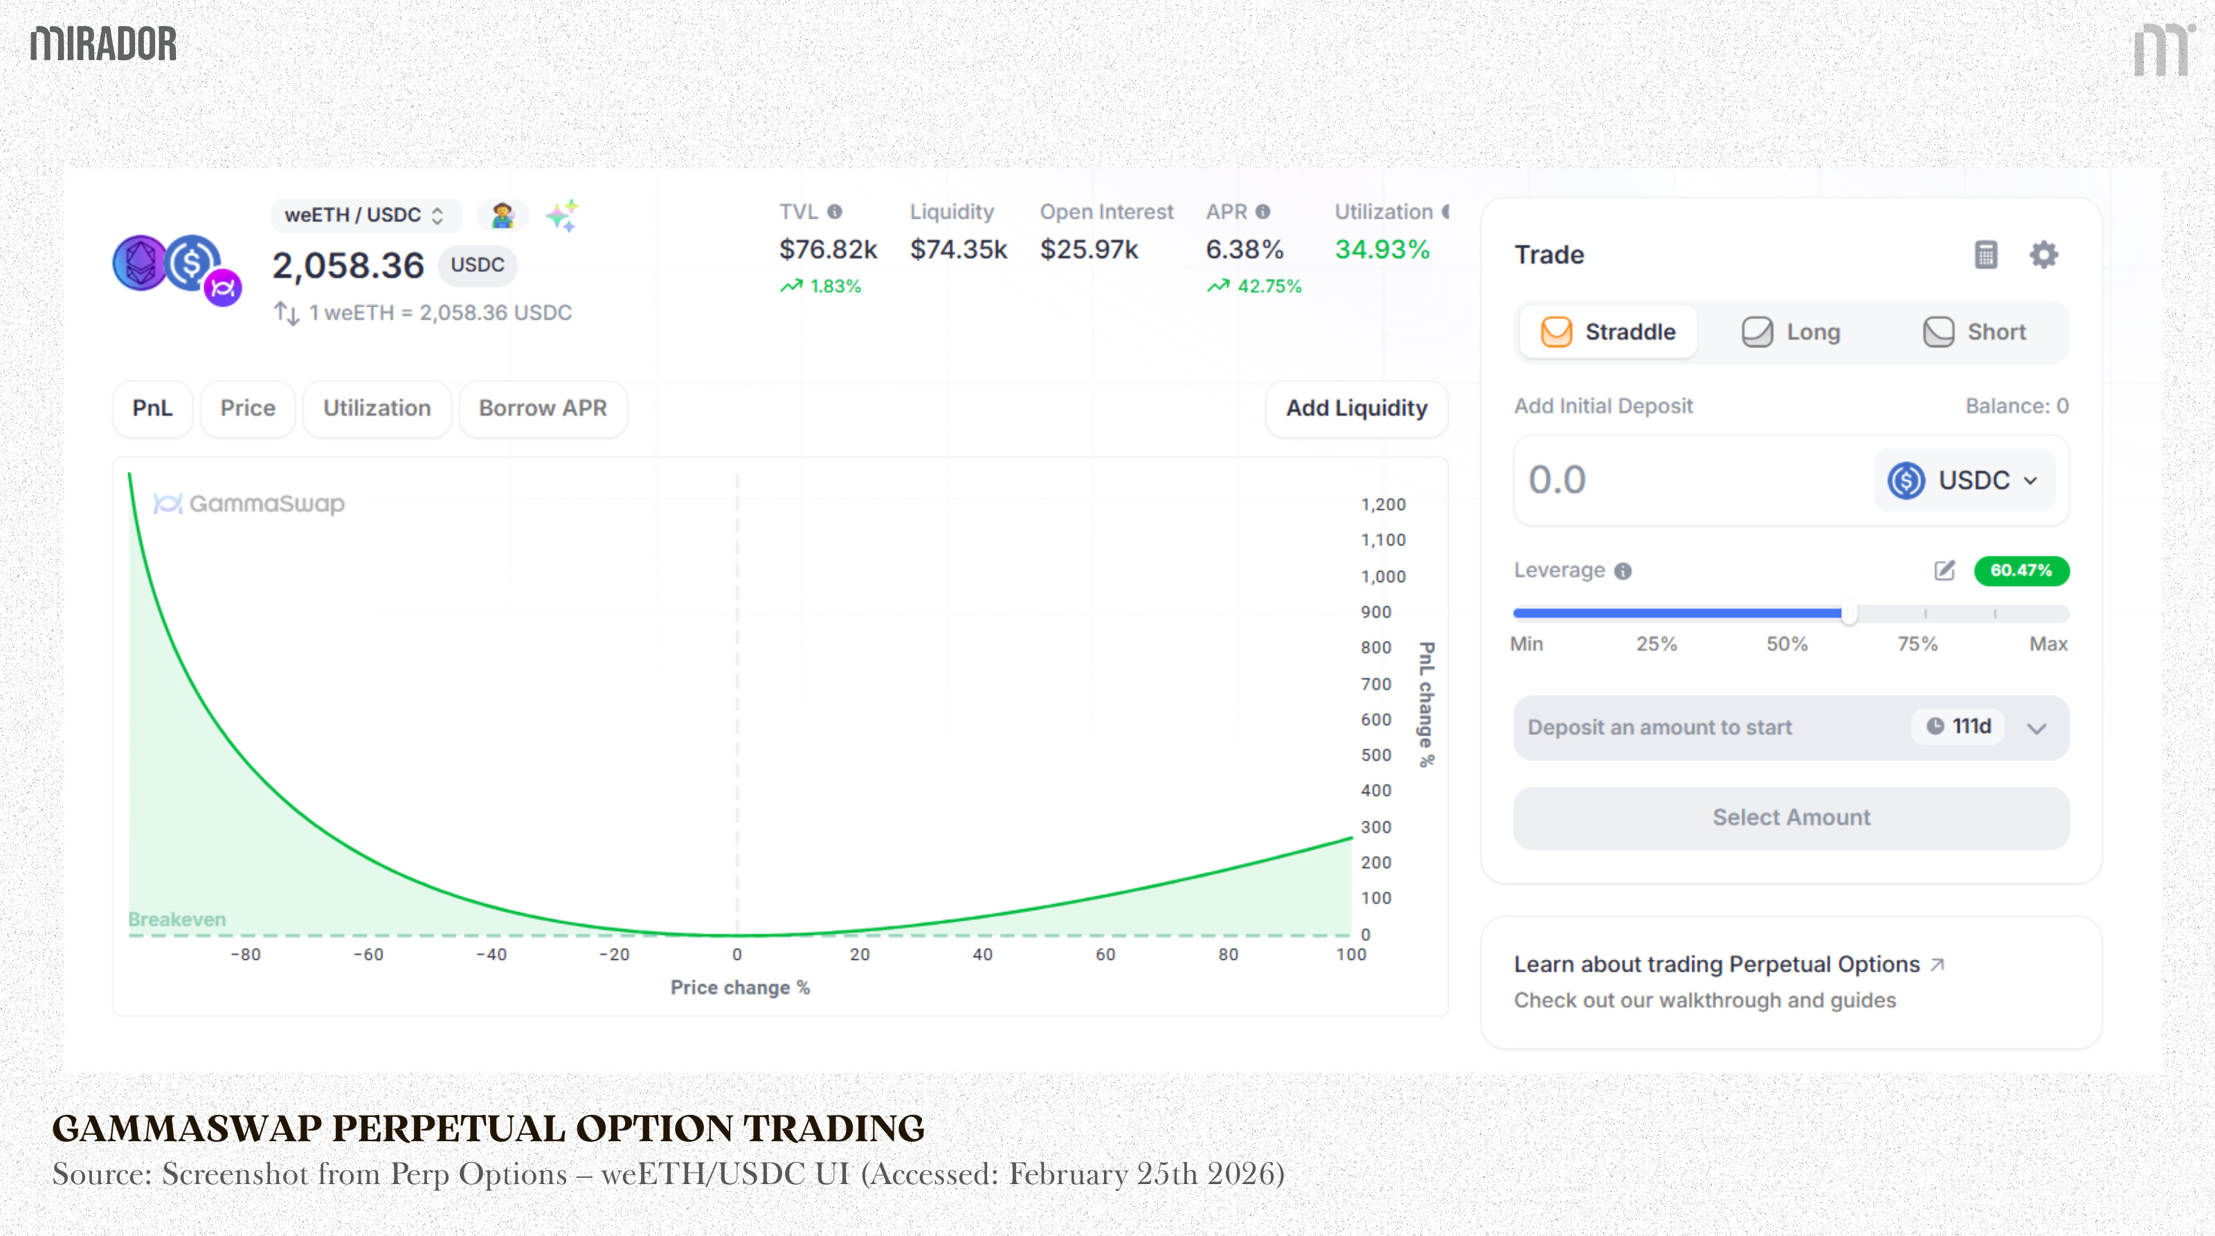Select the Short position type

[x=1974, y=331]
